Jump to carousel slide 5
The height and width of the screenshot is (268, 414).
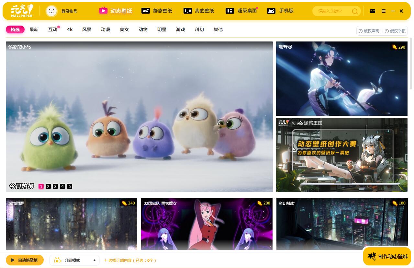pyautogui.click(x=70, y=186)
